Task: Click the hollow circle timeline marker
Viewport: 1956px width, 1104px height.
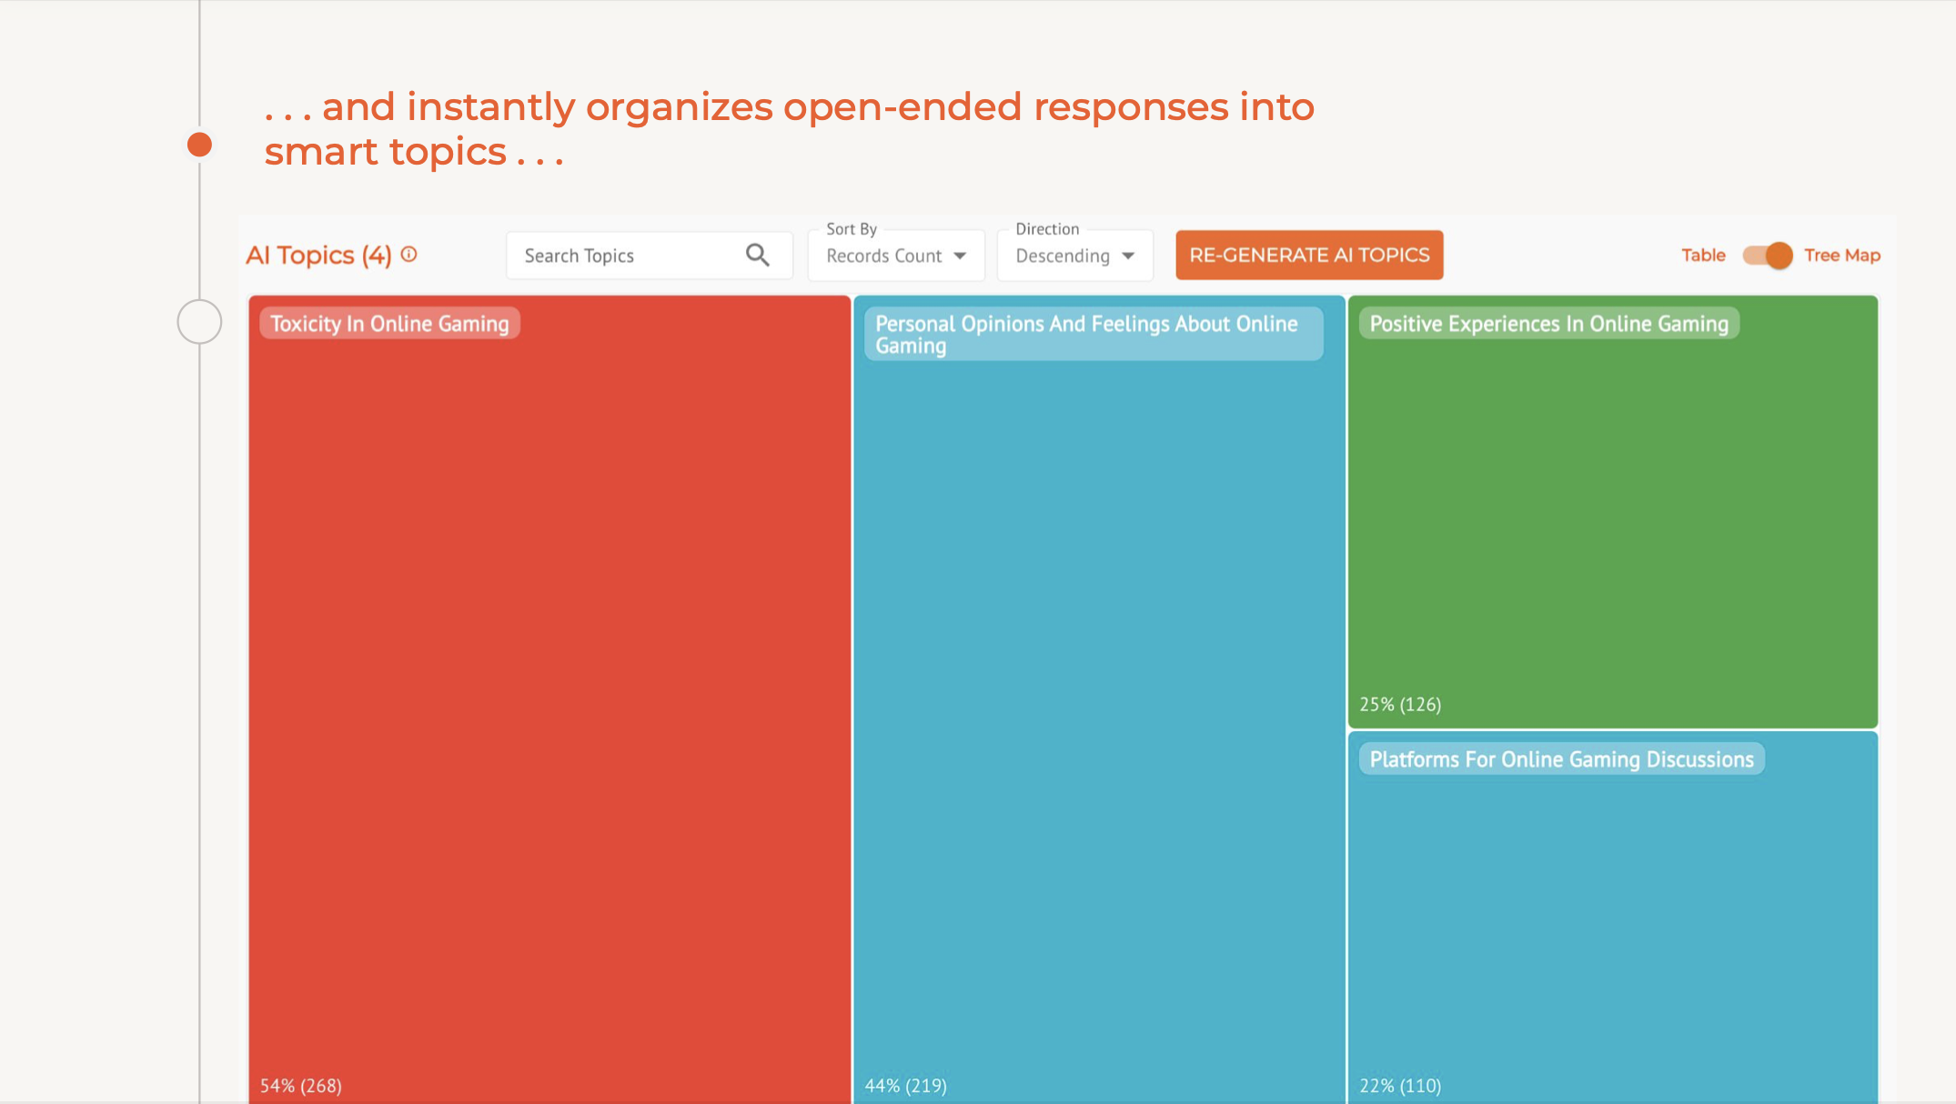Action: [x=199, y=322]
